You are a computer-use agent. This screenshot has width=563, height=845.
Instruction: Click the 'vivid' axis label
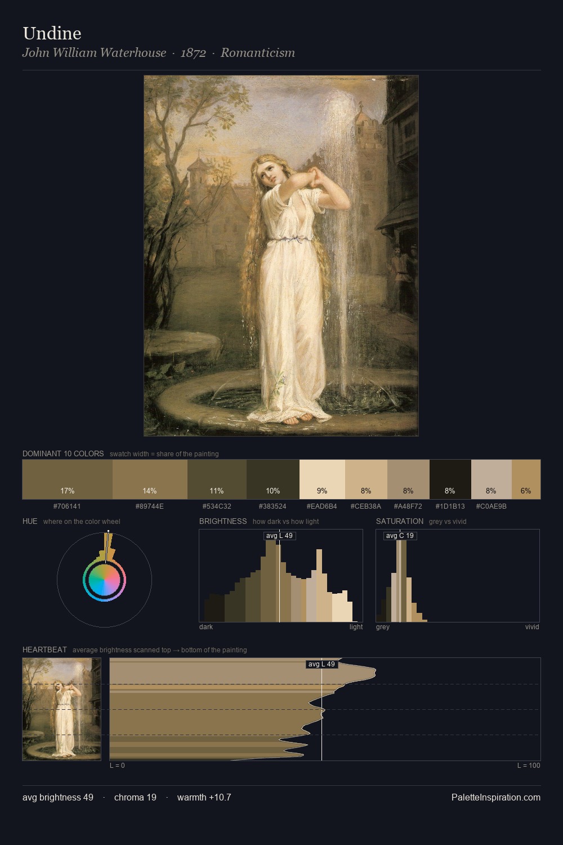[x=532, y=626]
